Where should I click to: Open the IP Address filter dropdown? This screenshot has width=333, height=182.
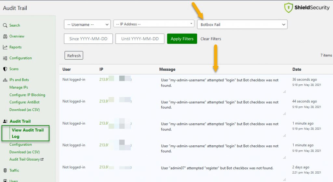pyautogui.click(x=154, y=23)
